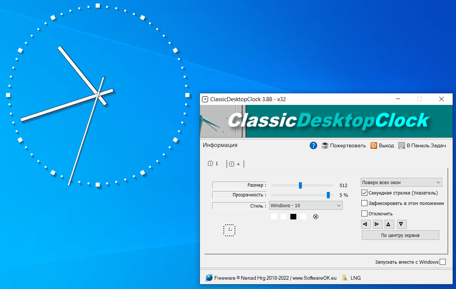Screen dimensions: 456x289
Task: Click the globe icon next to Freeware
Action: (x=209, y=278)
